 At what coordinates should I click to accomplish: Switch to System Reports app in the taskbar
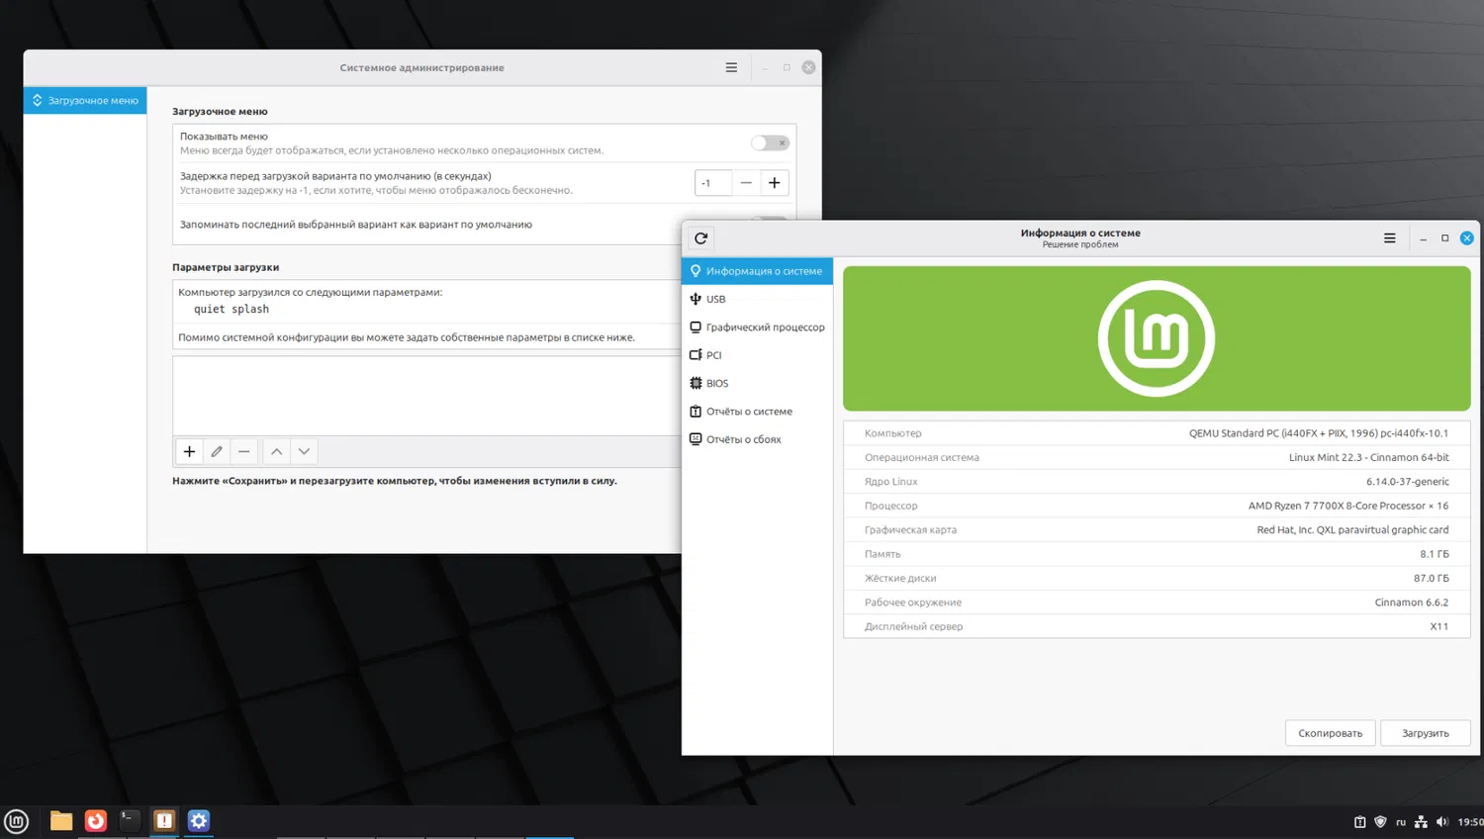pyautogui.click(x=164, y=821)
